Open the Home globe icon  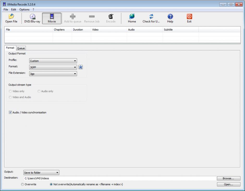click(x=132, y=16)
